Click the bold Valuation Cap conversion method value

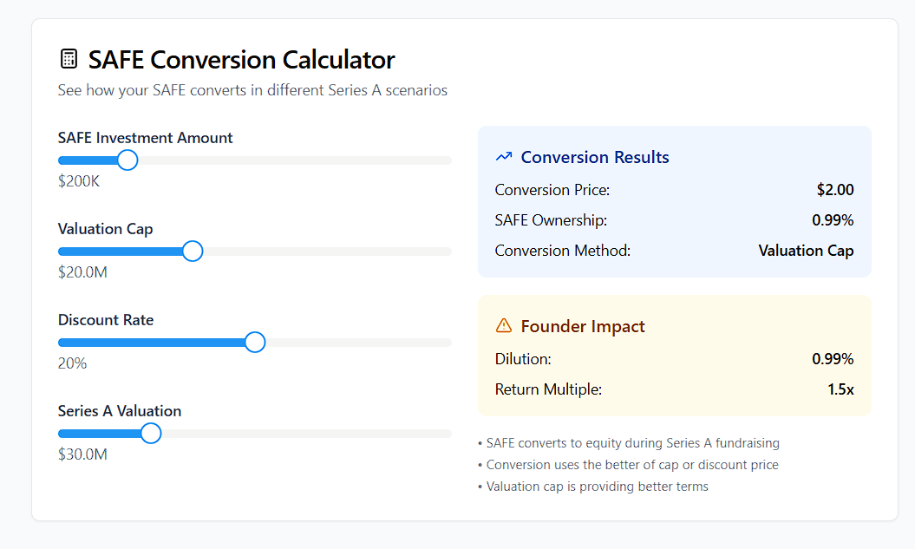806,251
